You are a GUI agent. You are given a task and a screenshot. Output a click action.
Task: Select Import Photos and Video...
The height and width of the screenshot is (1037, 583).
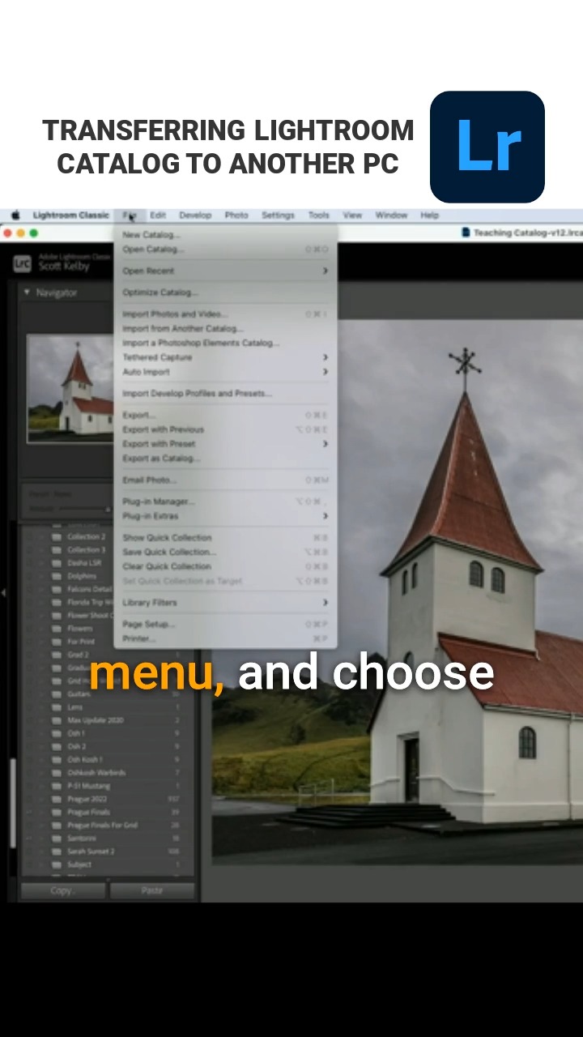pyautogui.click(x=225, y=314)
